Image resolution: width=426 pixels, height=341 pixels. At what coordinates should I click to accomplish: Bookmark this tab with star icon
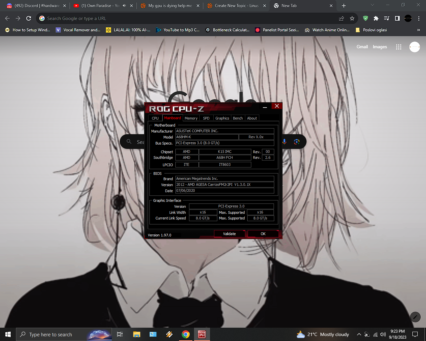[x=352, y=18]
